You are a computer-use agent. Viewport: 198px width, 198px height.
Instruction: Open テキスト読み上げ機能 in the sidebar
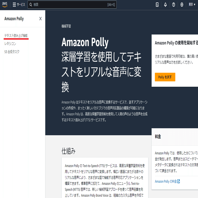(16, 36)
